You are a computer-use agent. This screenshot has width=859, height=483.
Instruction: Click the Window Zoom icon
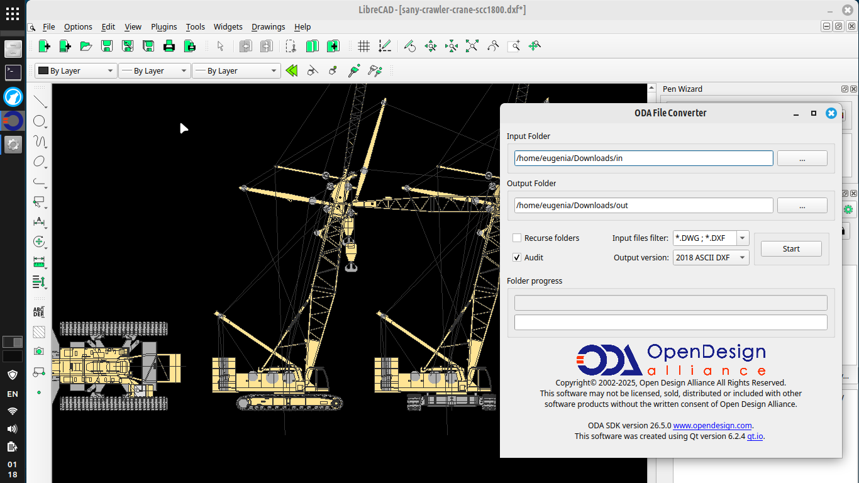point(514,46)
